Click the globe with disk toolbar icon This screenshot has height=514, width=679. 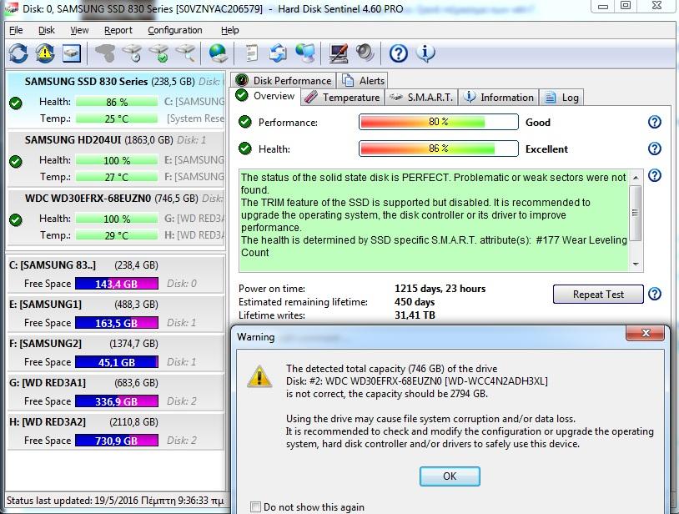click(x=218, y=53)
